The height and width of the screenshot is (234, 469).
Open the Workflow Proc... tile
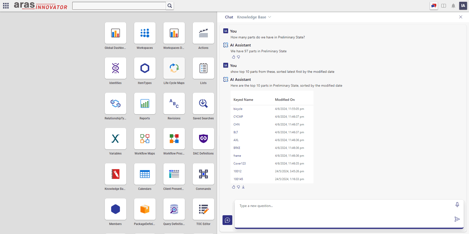point(174,138)
